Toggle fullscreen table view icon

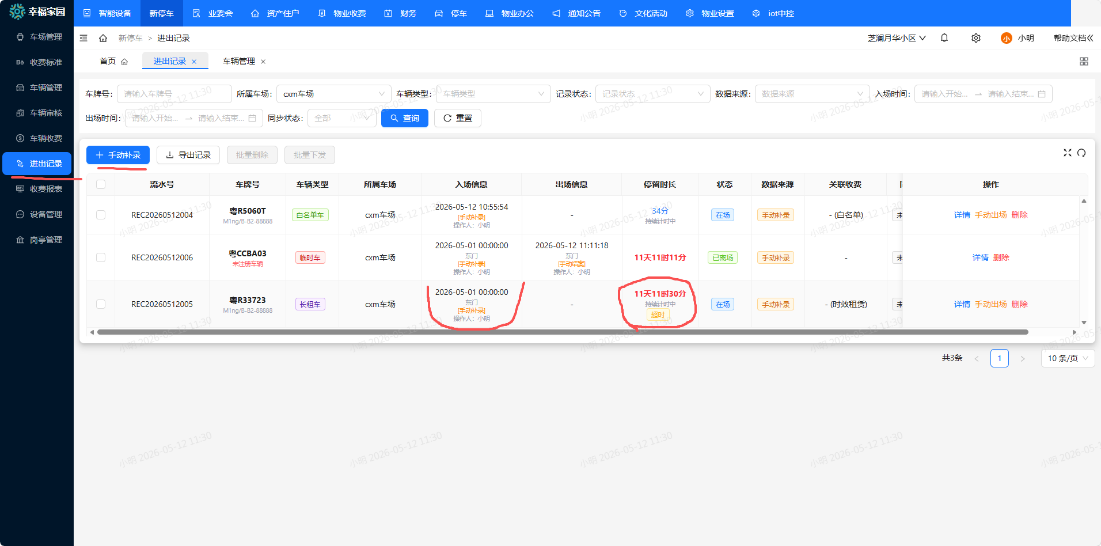tap(1068, 153)
